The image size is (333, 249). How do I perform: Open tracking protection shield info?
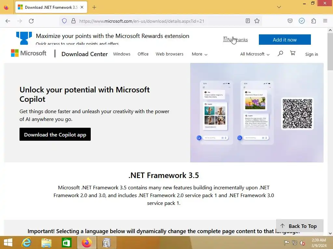click(x=64, y=21)
